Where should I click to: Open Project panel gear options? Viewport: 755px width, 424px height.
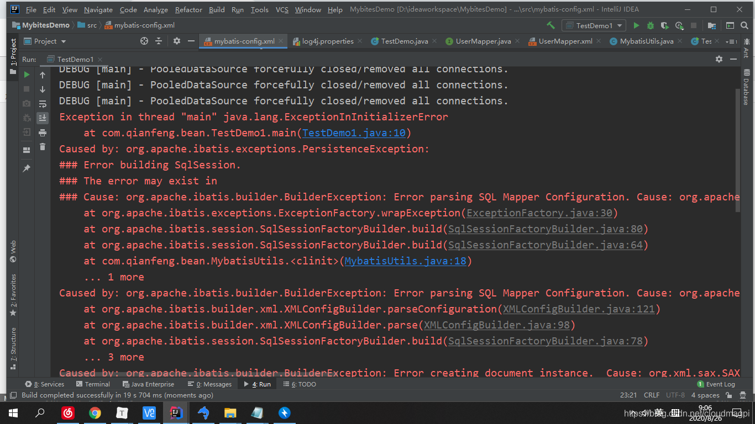point(177,41)
